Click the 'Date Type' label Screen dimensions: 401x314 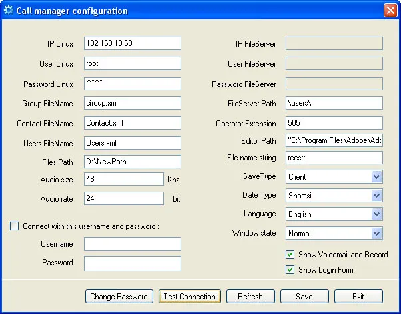[259, 195]
